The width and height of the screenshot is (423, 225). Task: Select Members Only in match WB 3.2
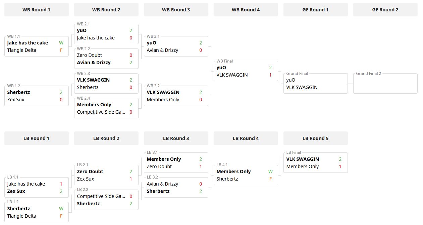pyautogui.click(x=163, y=100)
